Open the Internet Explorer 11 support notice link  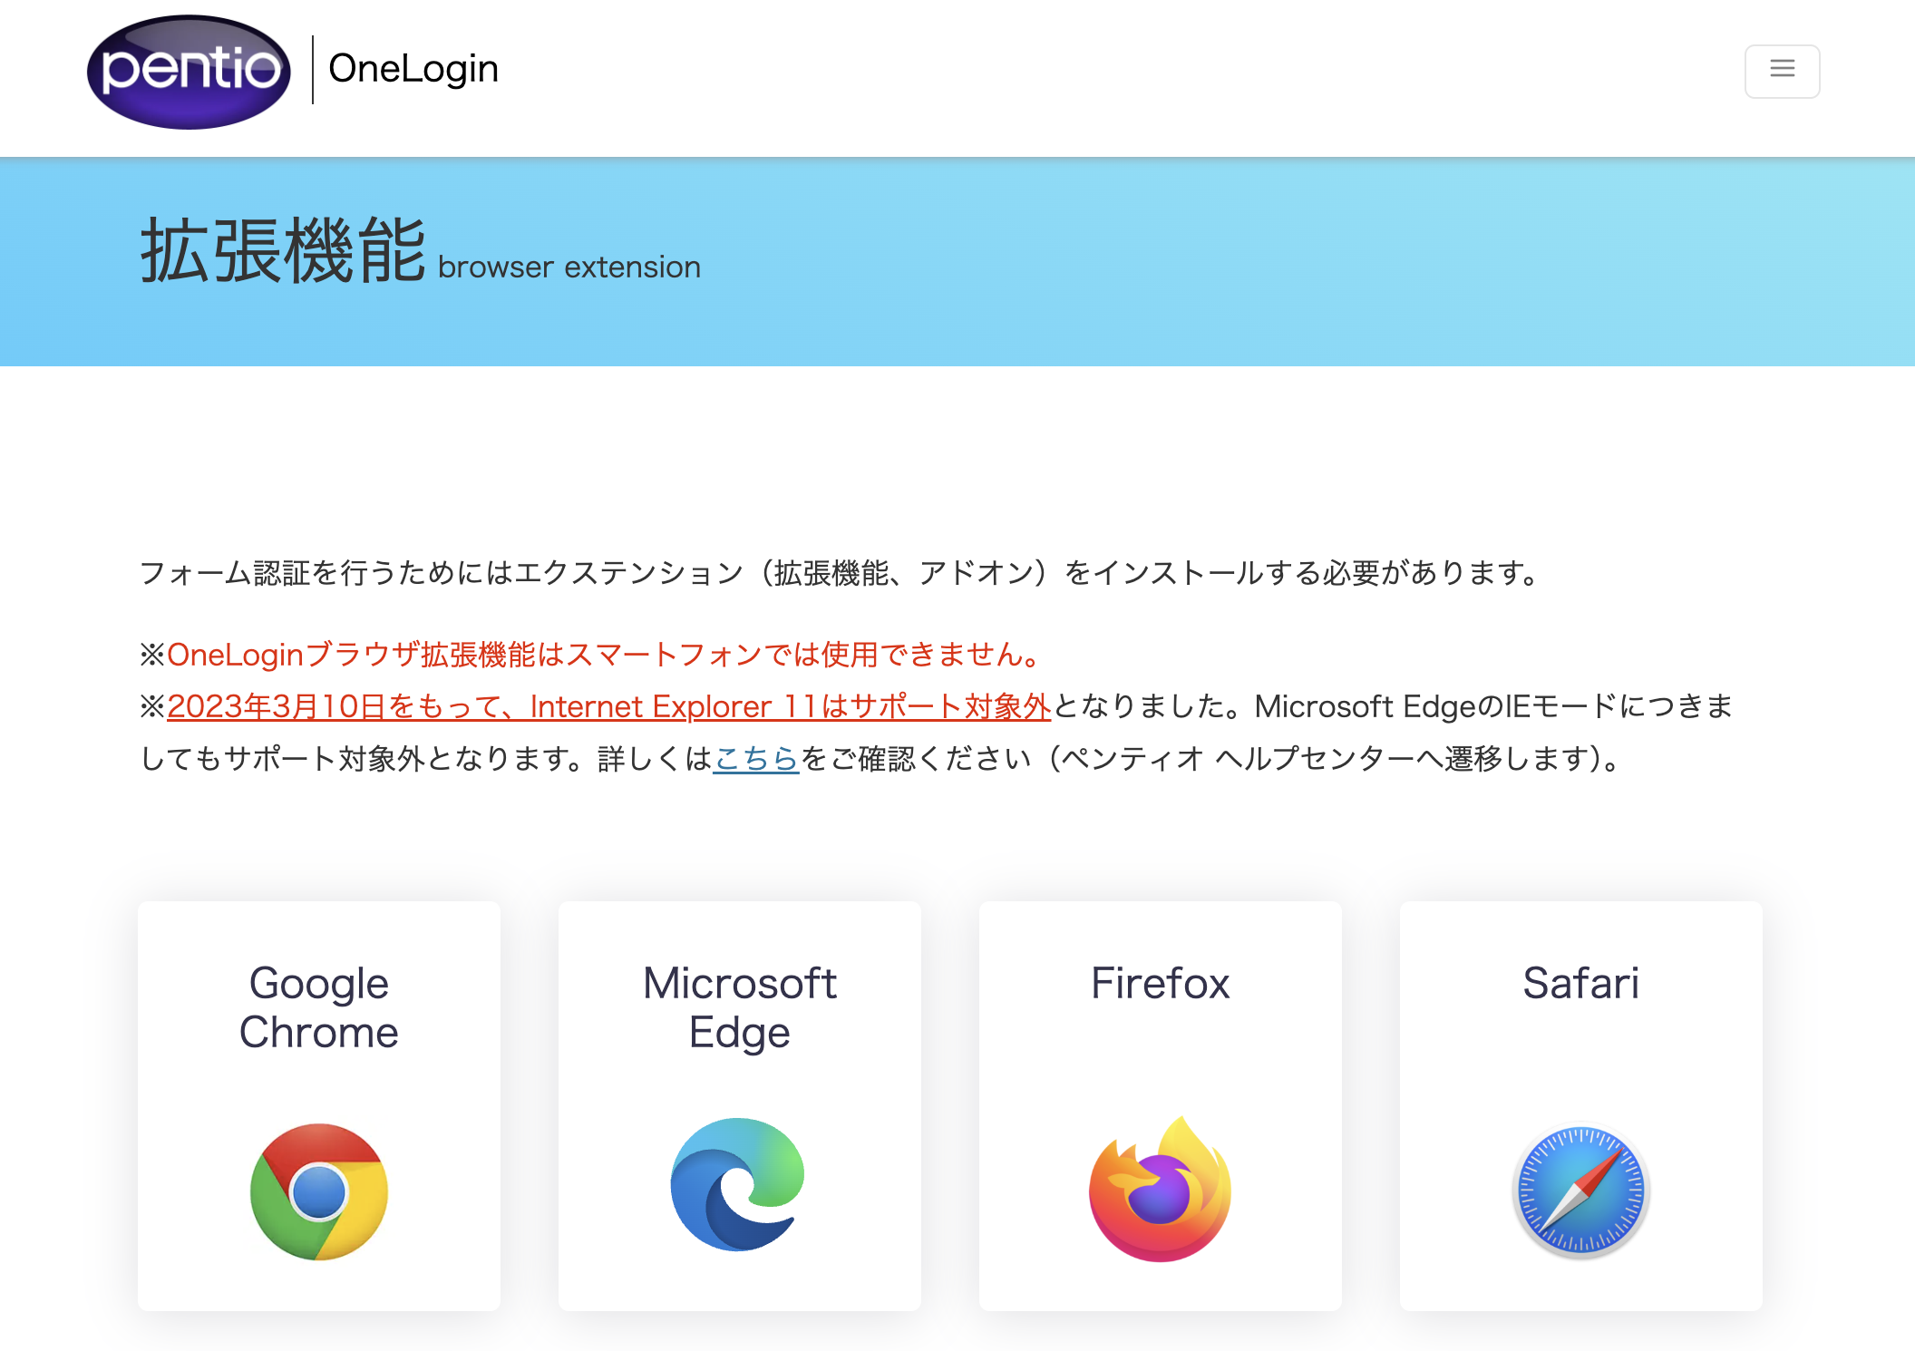[x=608, y=706]
